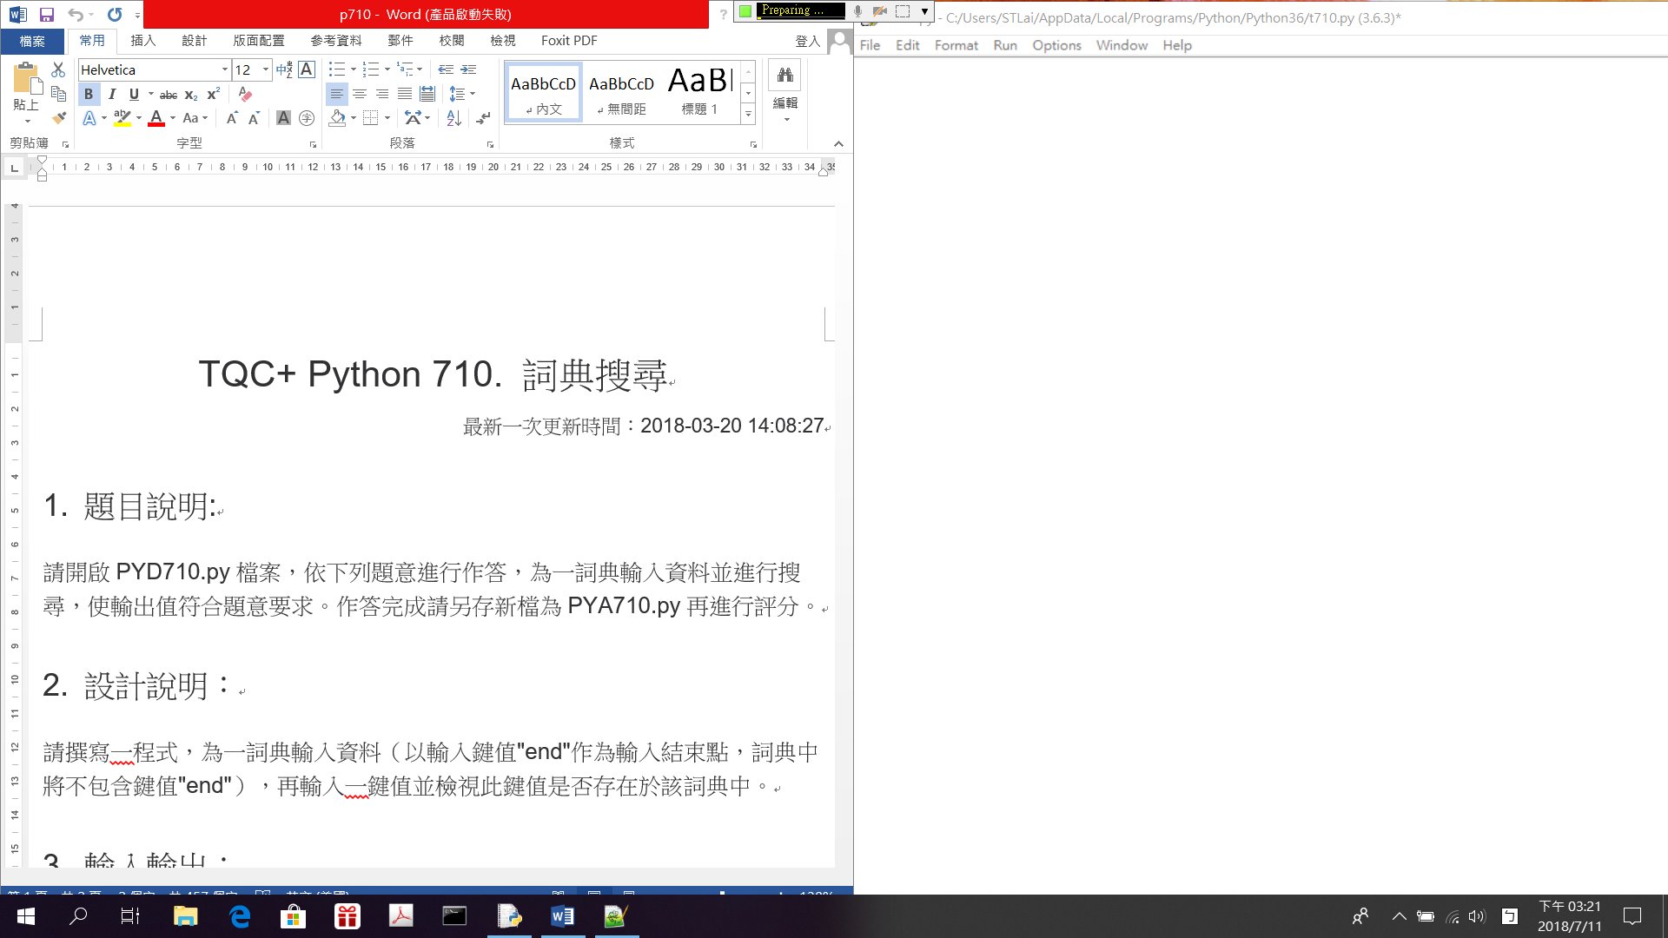Open the Change Case (Aa) dropdown
1668x938 pixels.
(195, 118)
